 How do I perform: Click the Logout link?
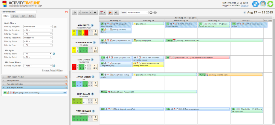click(244, 6)
